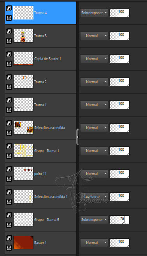This screenshot has width=147, height=256.
Task: Click the opacity slider of Grupo - Trama 5
Action: point(119,220)
